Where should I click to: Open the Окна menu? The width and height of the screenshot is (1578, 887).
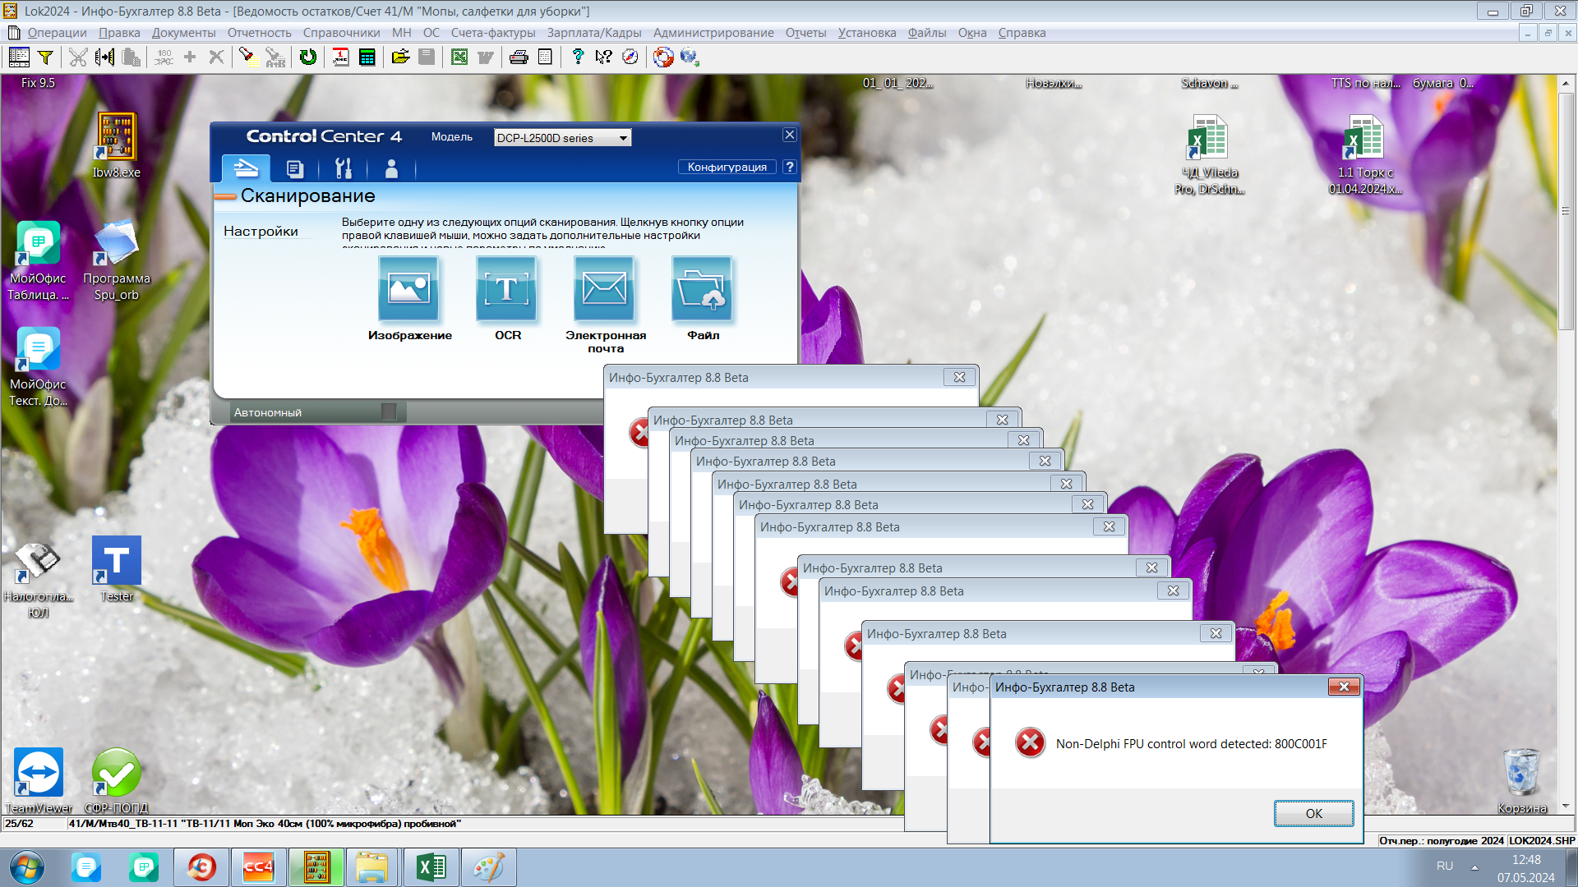click(x=972, y=33)
